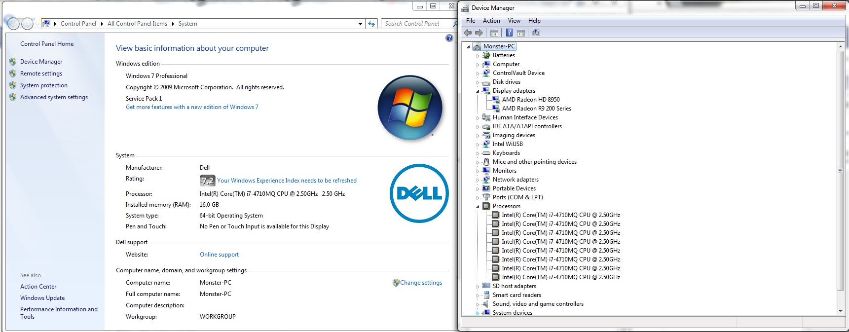The height and width of the screenshot is (332, 849).
Task: Open the address bar history dropdown arrow
Action: pos(360,24)
